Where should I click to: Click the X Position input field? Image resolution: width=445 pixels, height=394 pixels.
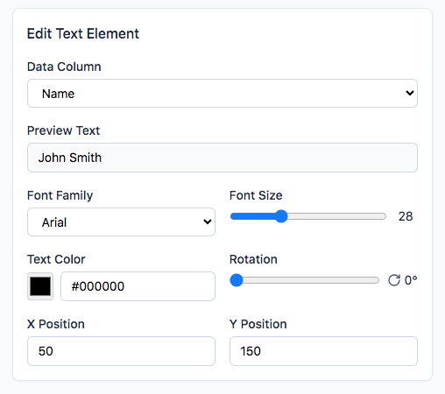(x=121, y=351)
